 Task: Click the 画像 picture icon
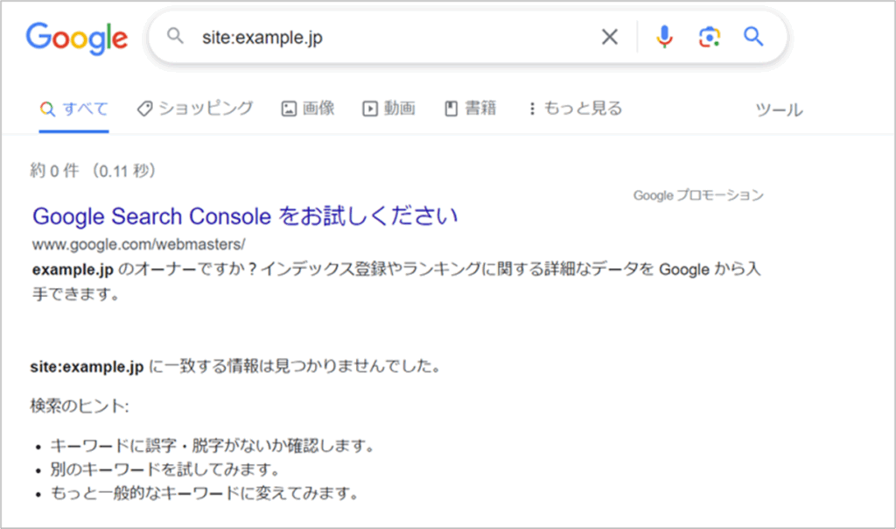[x=289, y=109]
